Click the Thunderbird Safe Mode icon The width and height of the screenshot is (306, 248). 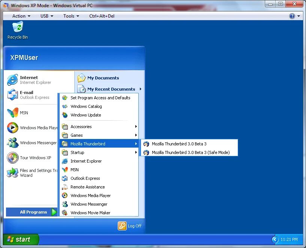[146, 152]
